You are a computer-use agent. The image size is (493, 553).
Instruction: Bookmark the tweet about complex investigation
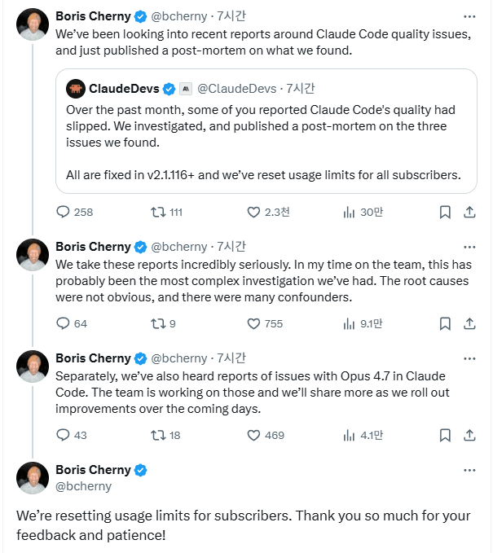coord(445,323)
